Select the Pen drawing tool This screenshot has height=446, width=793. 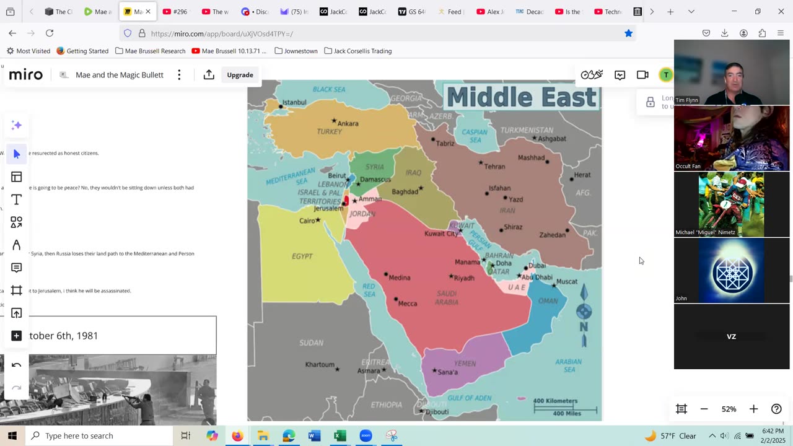point(17,245)
